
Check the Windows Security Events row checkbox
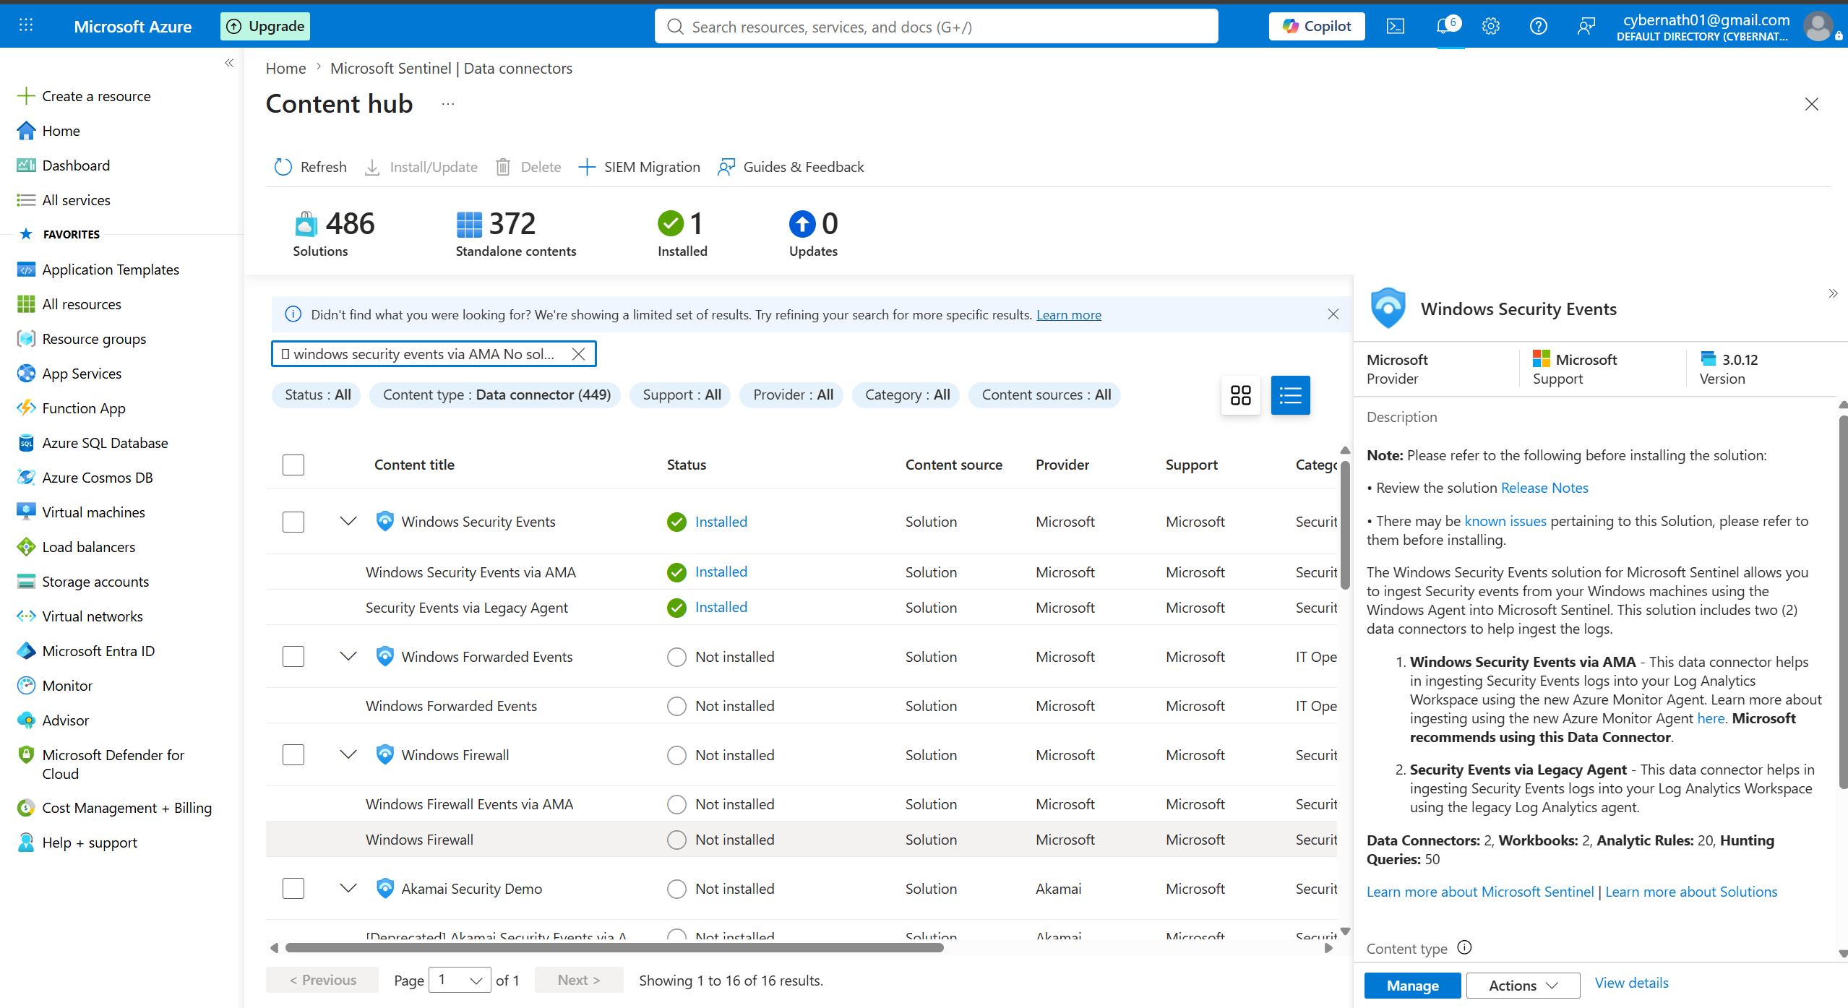point(293,522)
